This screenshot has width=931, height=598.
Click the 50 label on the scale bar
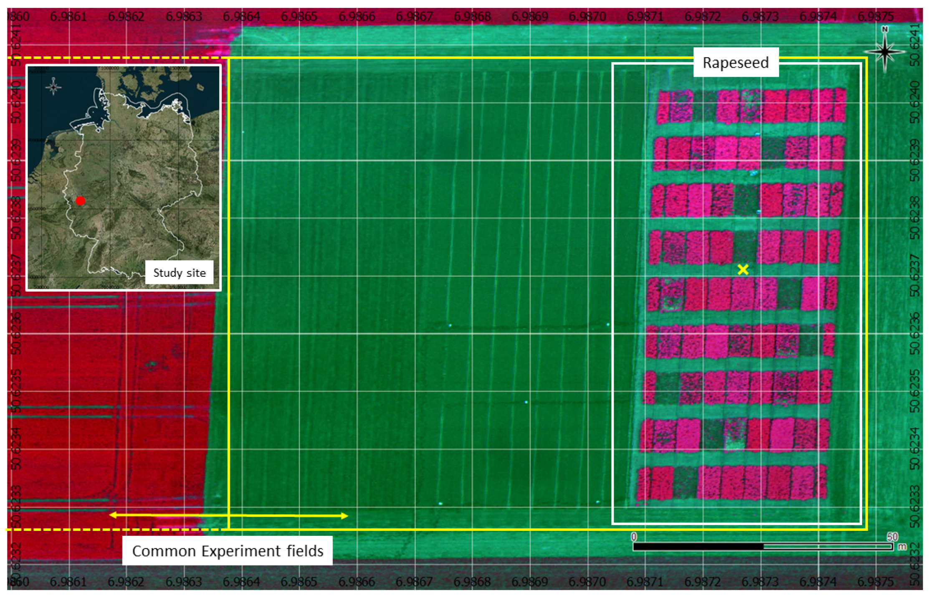892,536
